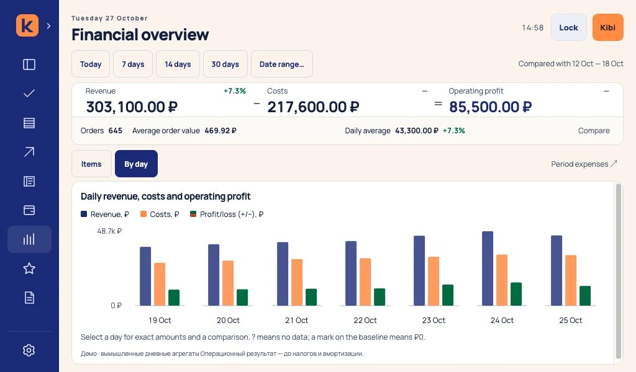Viewport: 636px width, 372px height.
Task: Switch to the Items tab
Action: (x=91, y=164)
